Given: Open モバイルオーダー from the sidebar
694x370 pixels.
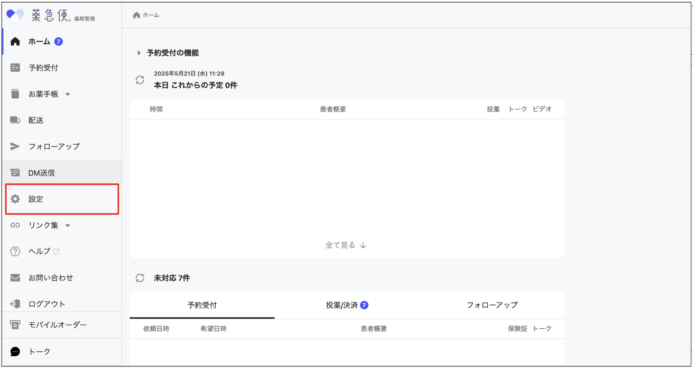Looking at the screenshot, I should coord(15,325).
